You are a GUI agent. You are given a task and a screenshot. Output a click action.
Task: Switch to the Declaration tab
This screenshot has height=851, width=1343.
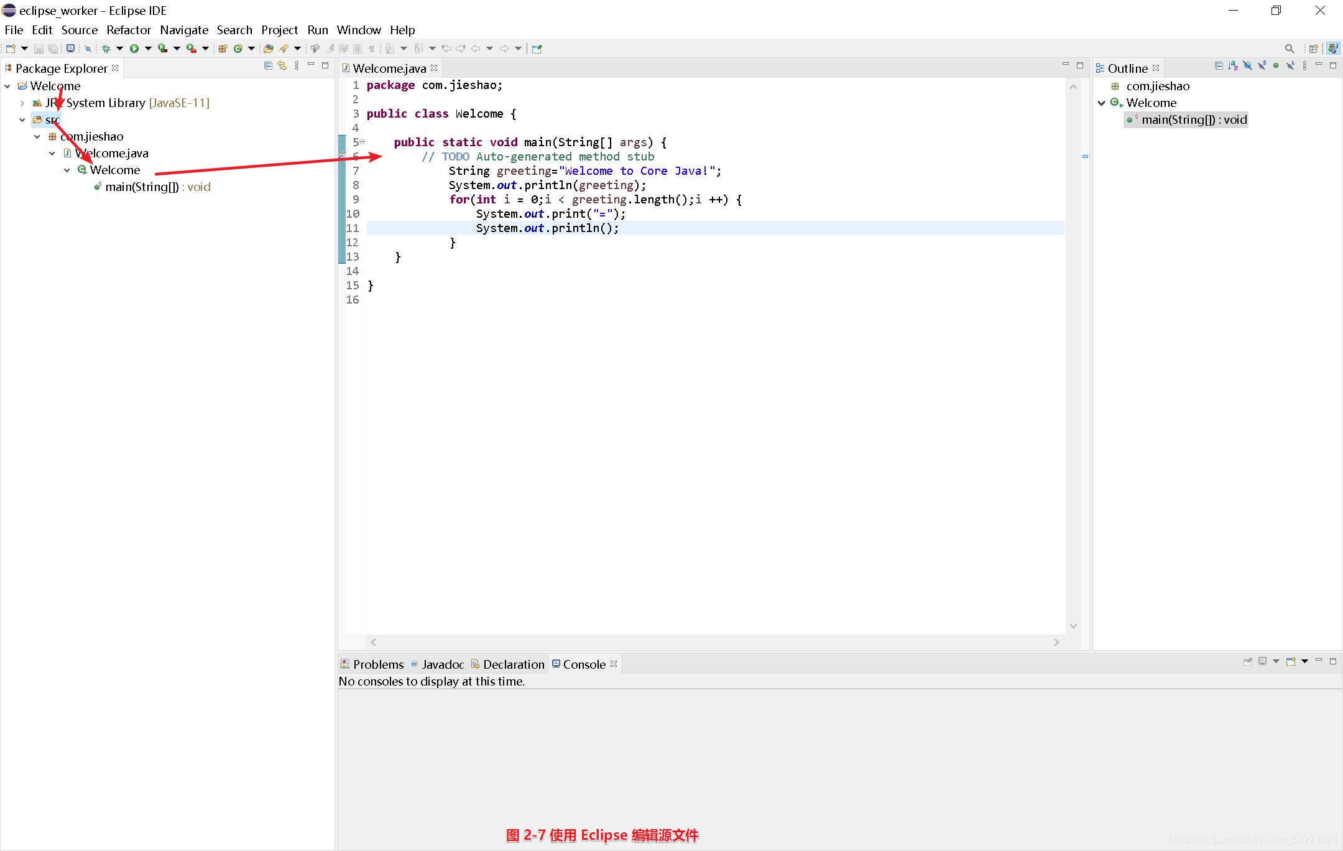click(x=508, y=664)
